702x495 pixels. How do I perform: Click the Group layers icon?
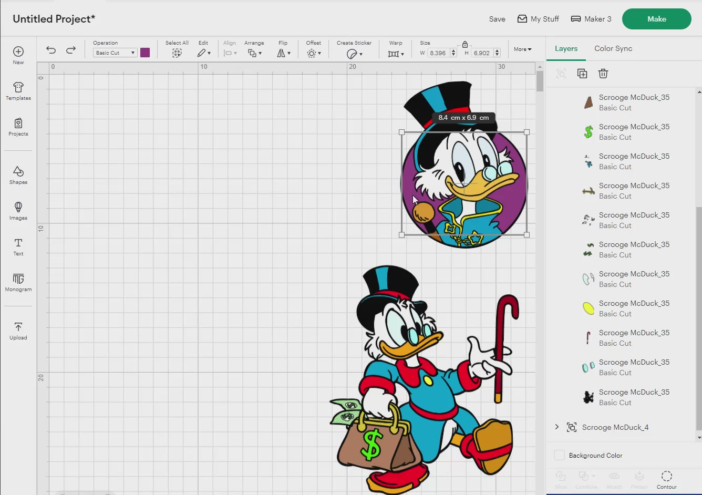click(x=561, y=74)
